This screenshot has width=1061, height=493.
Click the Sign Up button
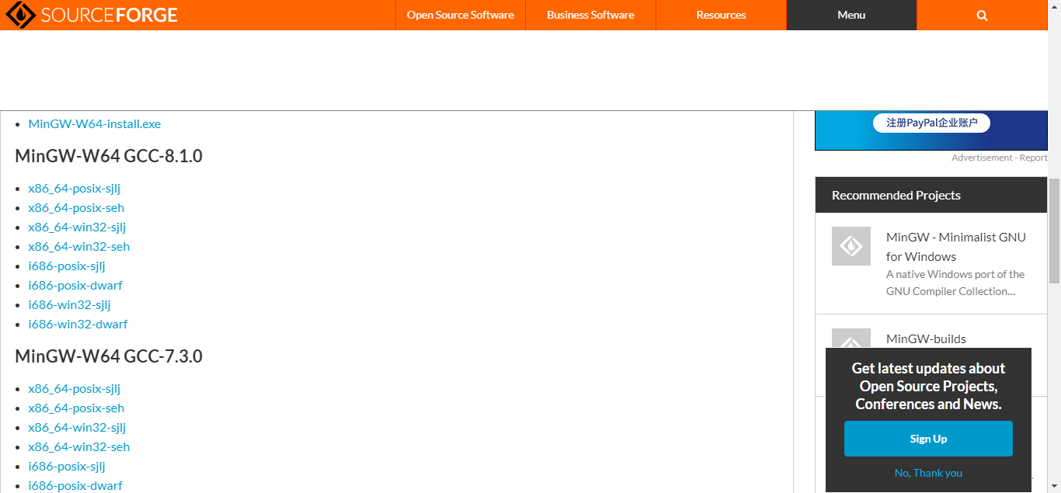tap(928, 439)
